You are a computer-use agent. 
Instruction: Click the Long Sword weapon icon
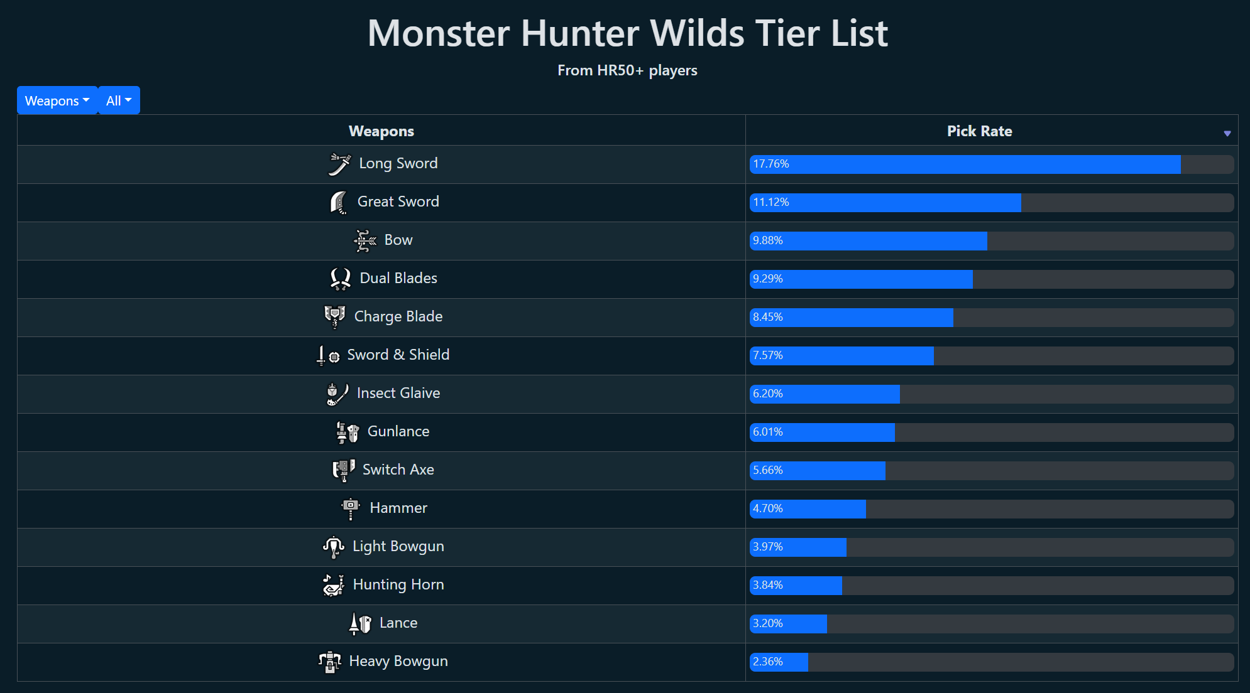coord(339,164)
